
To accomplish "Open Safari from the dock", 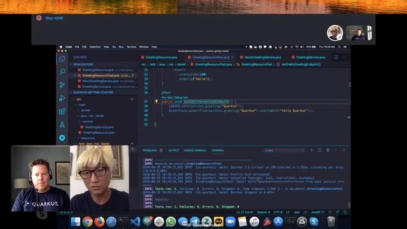I will [x=111, y=221].
